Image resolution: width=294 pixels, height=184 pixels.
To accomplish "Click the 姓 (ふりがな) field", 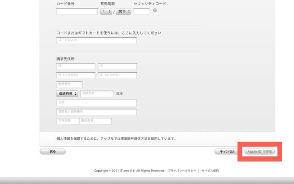I will (x=76, y=75).
